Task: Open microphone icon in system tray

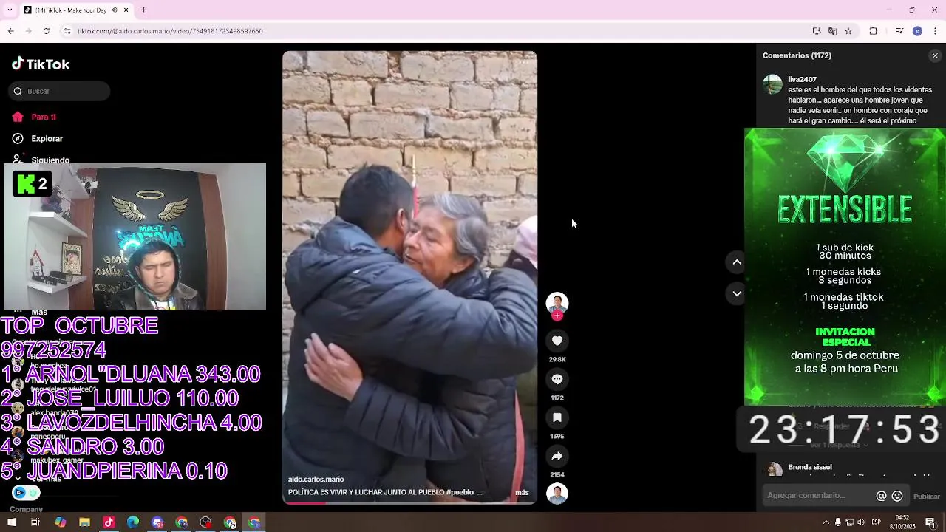Action: click(x=837, y=522)
